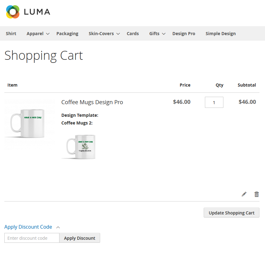This screenshot has height=265, width=265.
Task: Navigate to Simple Design
Action: [x=221, y=34]
